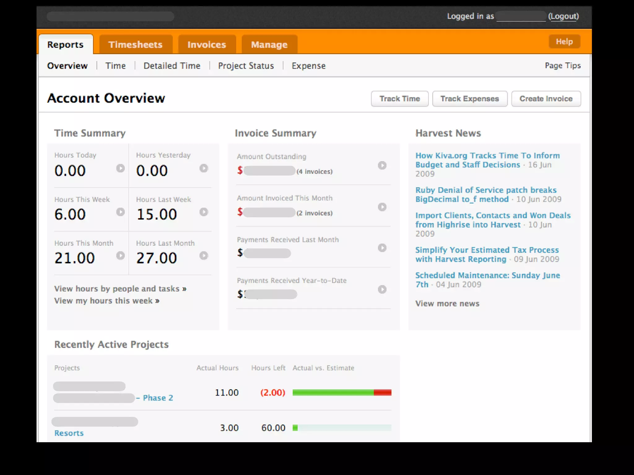Click the Phase 2 project progress bar

[342, 393]
